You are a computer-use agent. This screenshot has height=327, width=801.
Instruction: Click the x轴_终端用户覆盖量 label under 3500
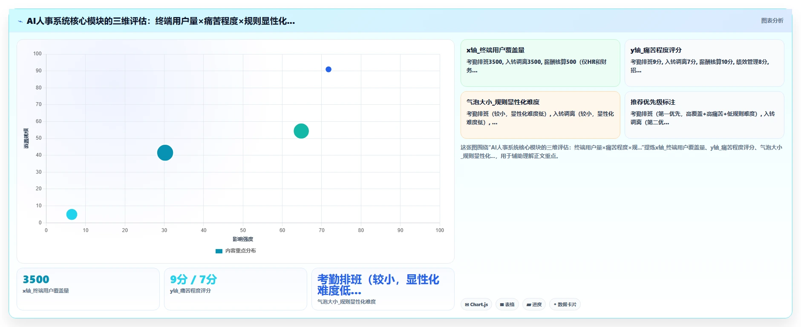(46, 291)
